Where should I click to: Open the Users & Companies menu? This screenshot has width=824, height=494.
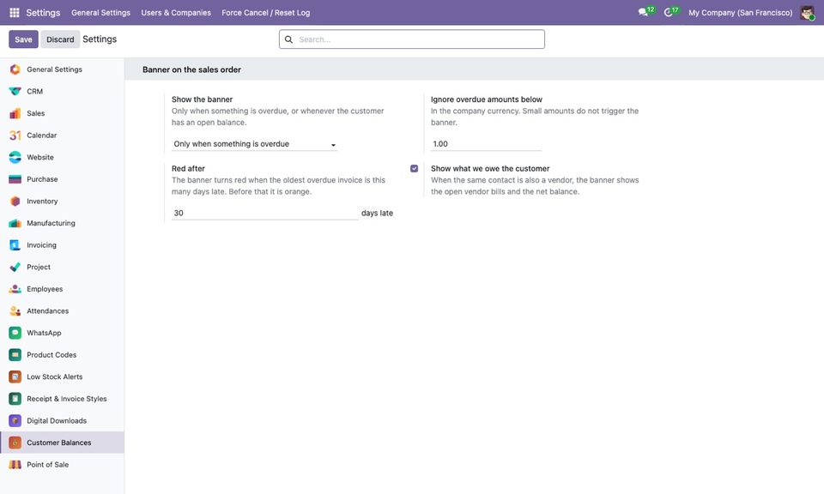pos(176,13)
